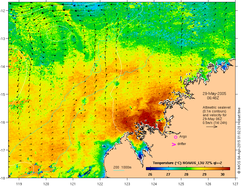Click the latitude axis label -17
The image size is (241, 186).
coord(3,150)
